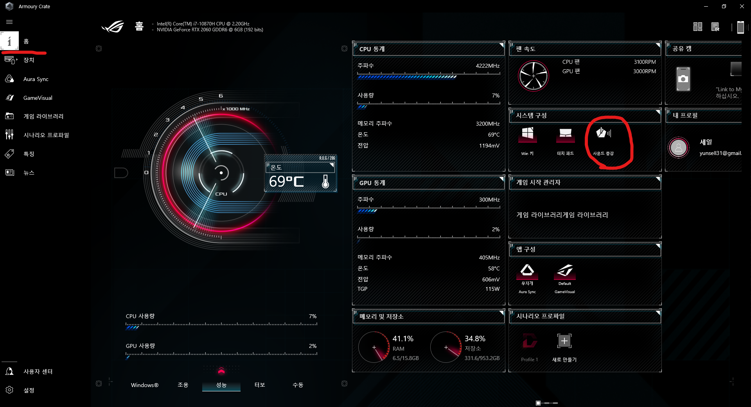Open the 장치 devices section
751x407 pixels.
10,60
